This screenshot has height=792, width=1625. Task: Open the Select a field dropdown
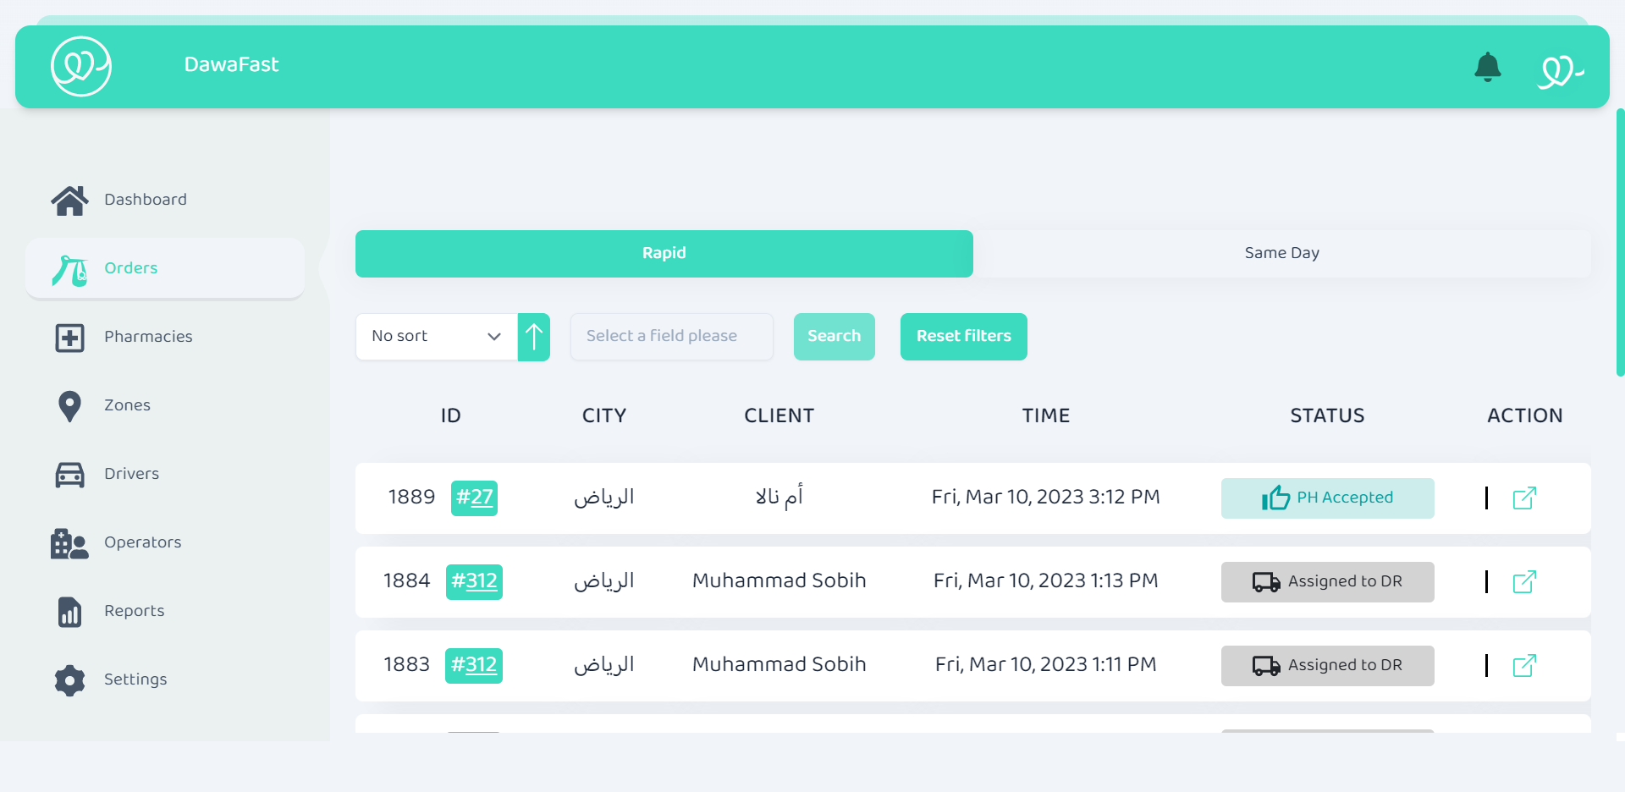pos(671,337)
